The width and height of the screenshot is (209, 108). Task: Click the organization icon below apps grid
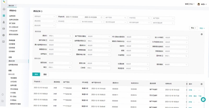pos(4,22)
